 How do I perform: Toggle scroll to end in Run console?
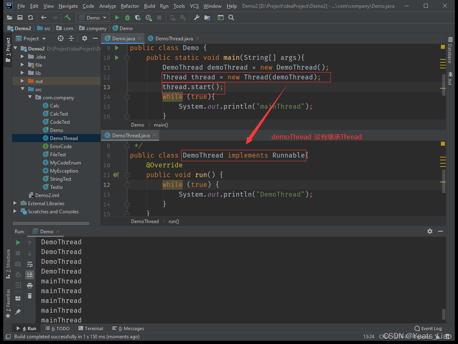click(x=30, y=274)
